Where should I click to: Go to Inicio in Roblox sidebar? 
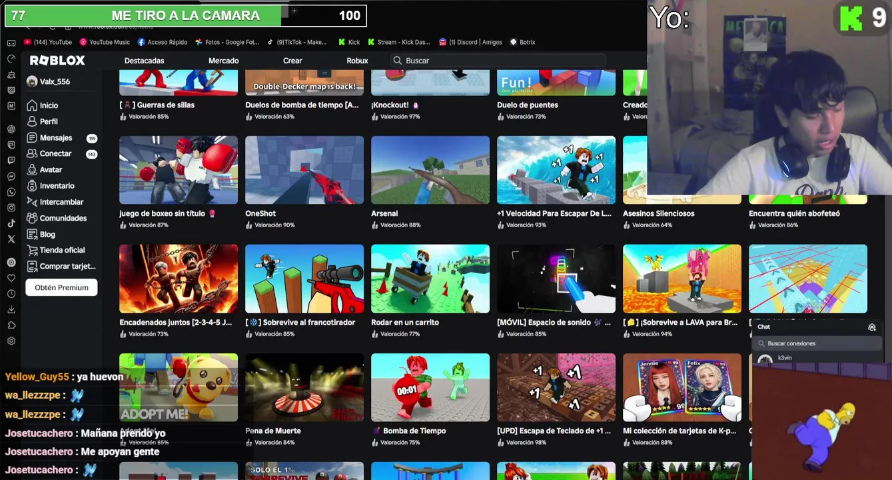[43, 105]
